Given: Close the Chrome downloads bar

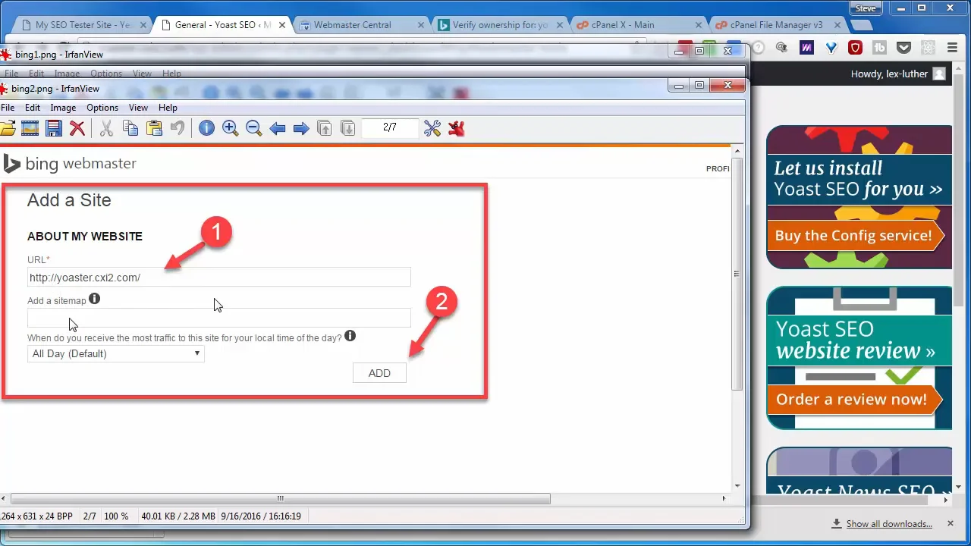Looking at the screenshot, I should (950, 523).
